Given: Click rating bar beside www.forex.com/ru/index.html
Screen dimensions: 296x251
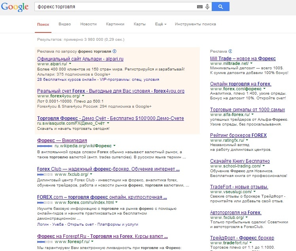Looking at the screenshot, I should 45,203.
